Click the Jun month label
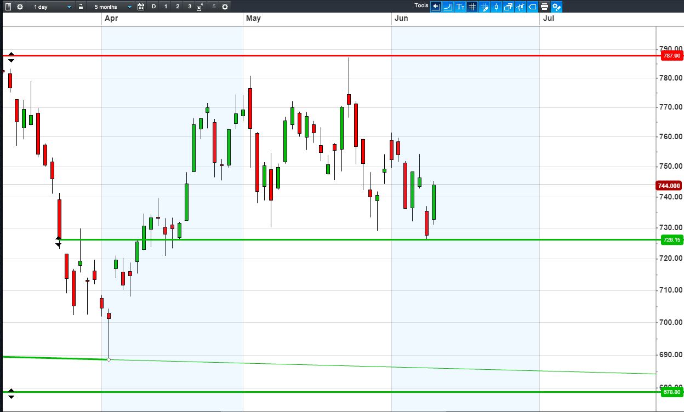Viewport: 684px width, 412px height. (x=401, y=18)
